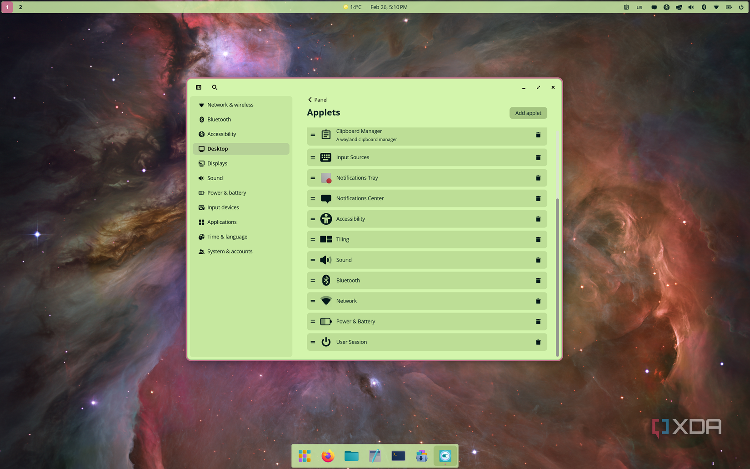Open the battery tray icon in top panel
The image size is (750, 469).
[729, 7]
